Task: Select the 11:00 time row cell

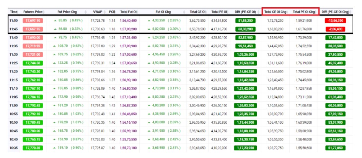Action: pos(13,105)
